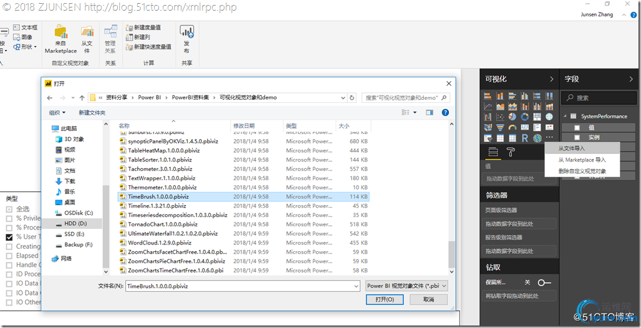This screenshot has width=641, height=328.
Task: Select the stacked column chart visual
Action: [500, 95]
